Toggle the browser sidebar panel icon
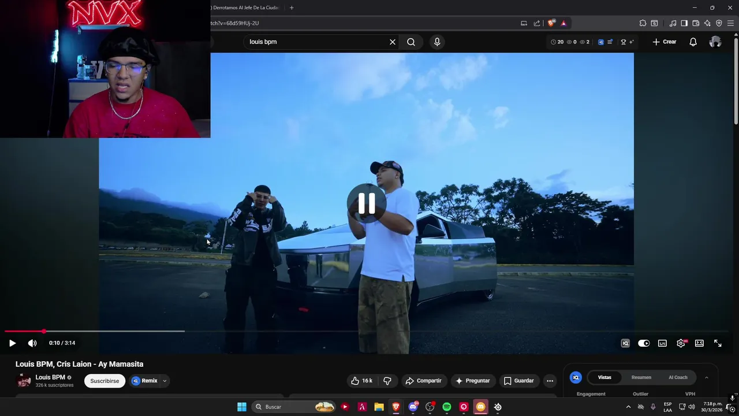 click(x=684, y=23)
